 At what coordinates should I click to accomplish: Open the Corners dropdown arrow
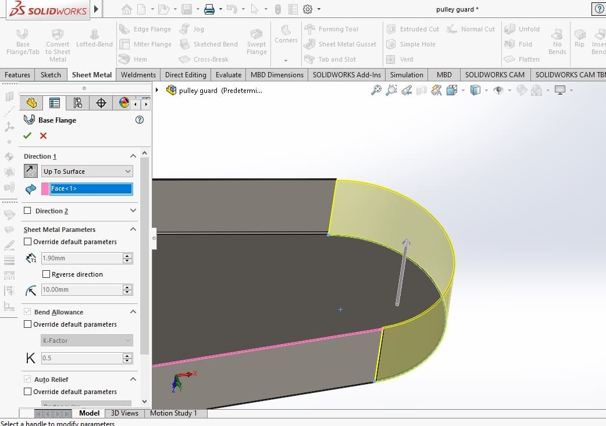(286, 60)
